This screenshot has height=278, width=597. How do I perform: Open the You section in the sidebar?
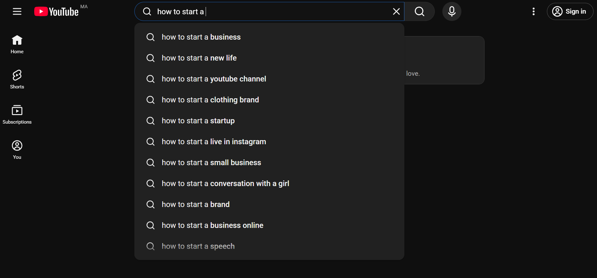pos(17,150)
